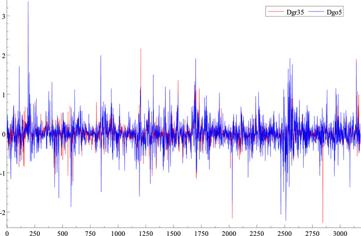Click the Dgr35 legend label

295,12
